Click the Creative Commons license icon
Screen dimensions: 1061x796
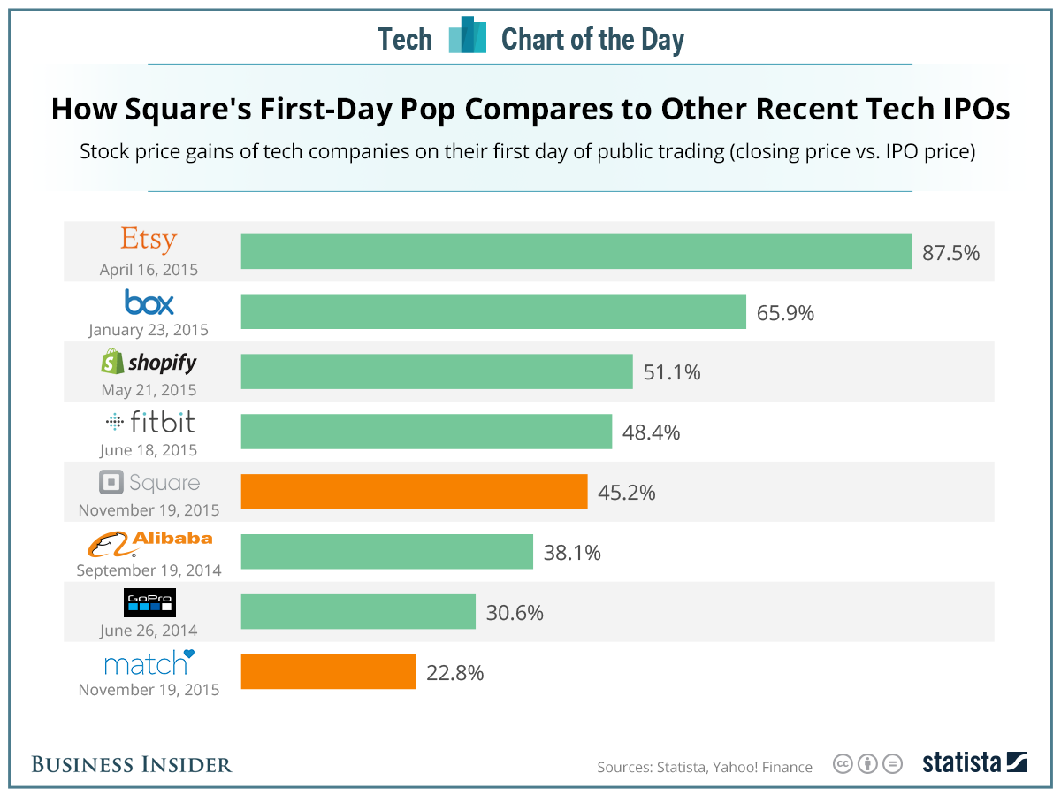tap(866, 764)
